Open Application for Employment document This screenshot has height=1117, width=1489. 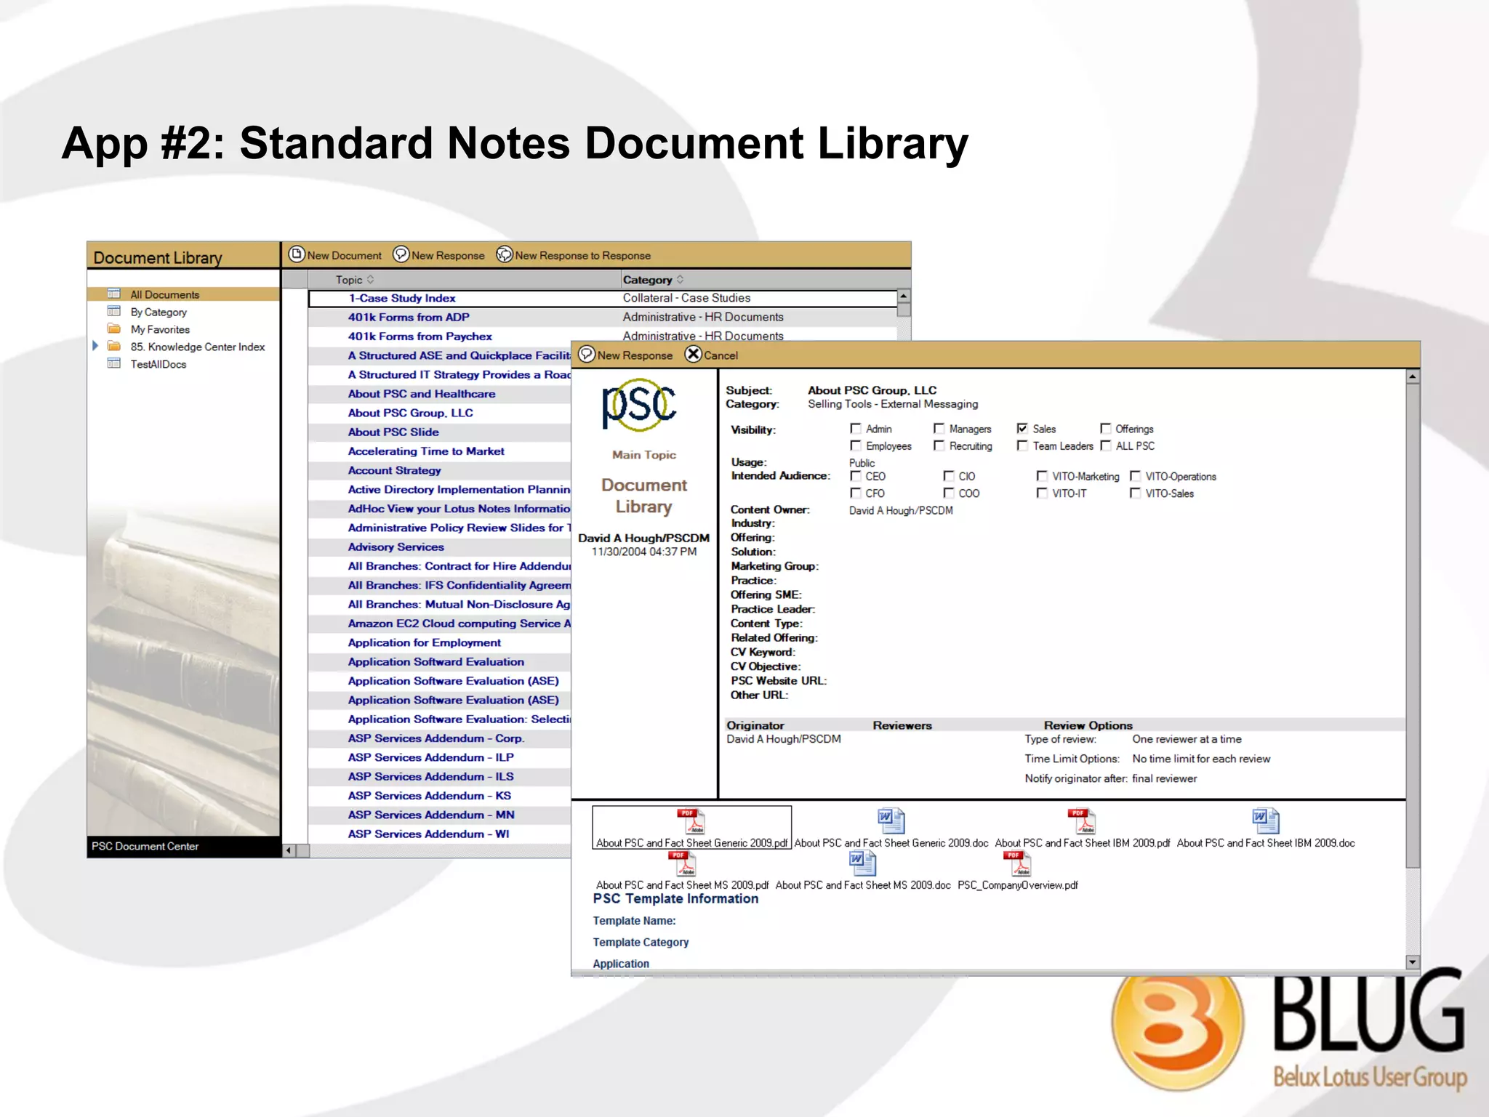tap(425, 642)
